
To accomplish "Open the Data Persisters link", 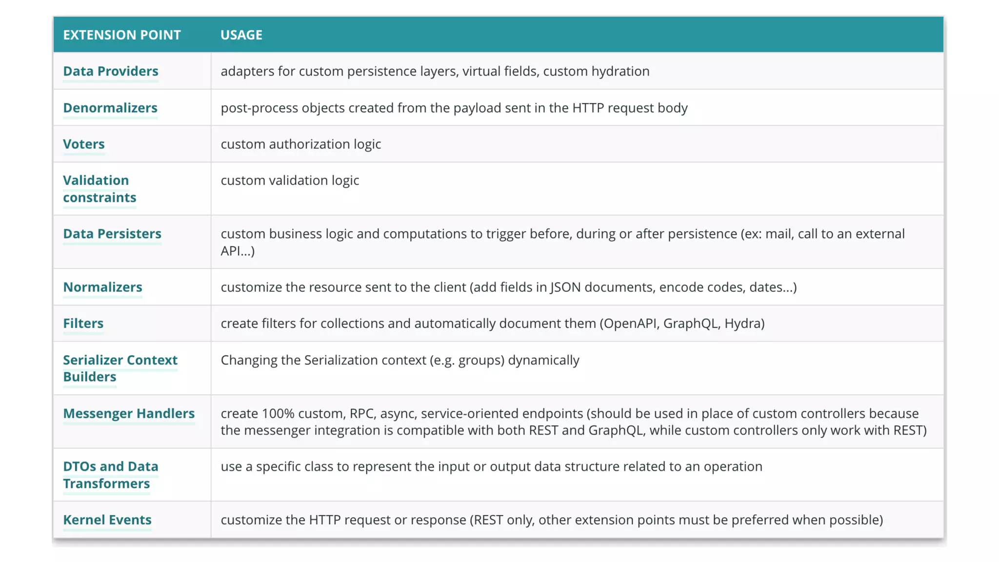I will click(112, 234).
